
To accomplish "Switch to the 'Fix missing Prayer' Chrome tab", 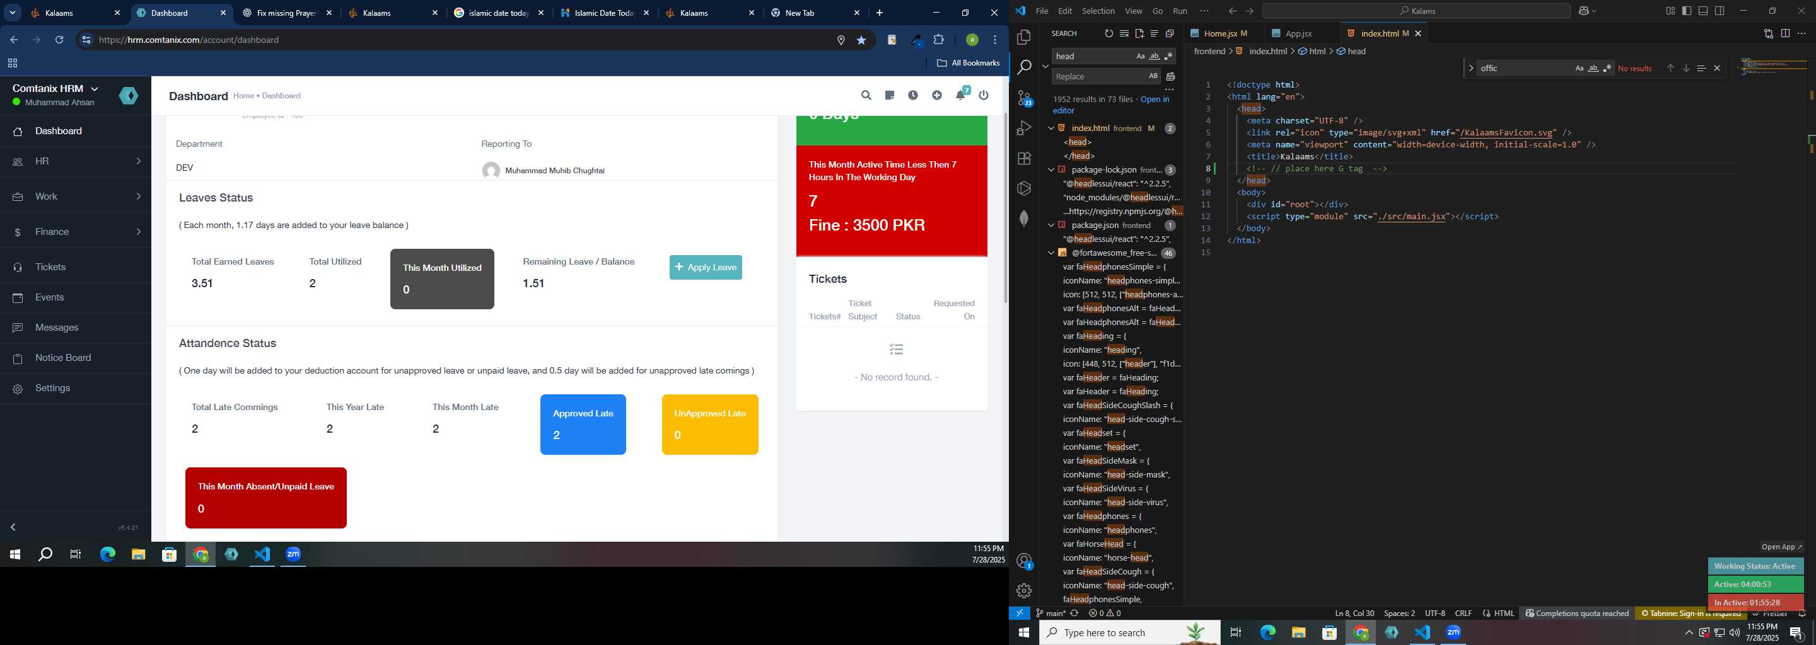I will click(287, 13).
